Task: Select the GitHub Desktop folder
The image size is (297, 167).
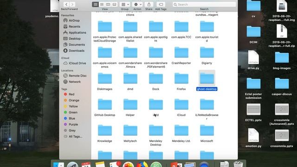Action: coord(105,104)
